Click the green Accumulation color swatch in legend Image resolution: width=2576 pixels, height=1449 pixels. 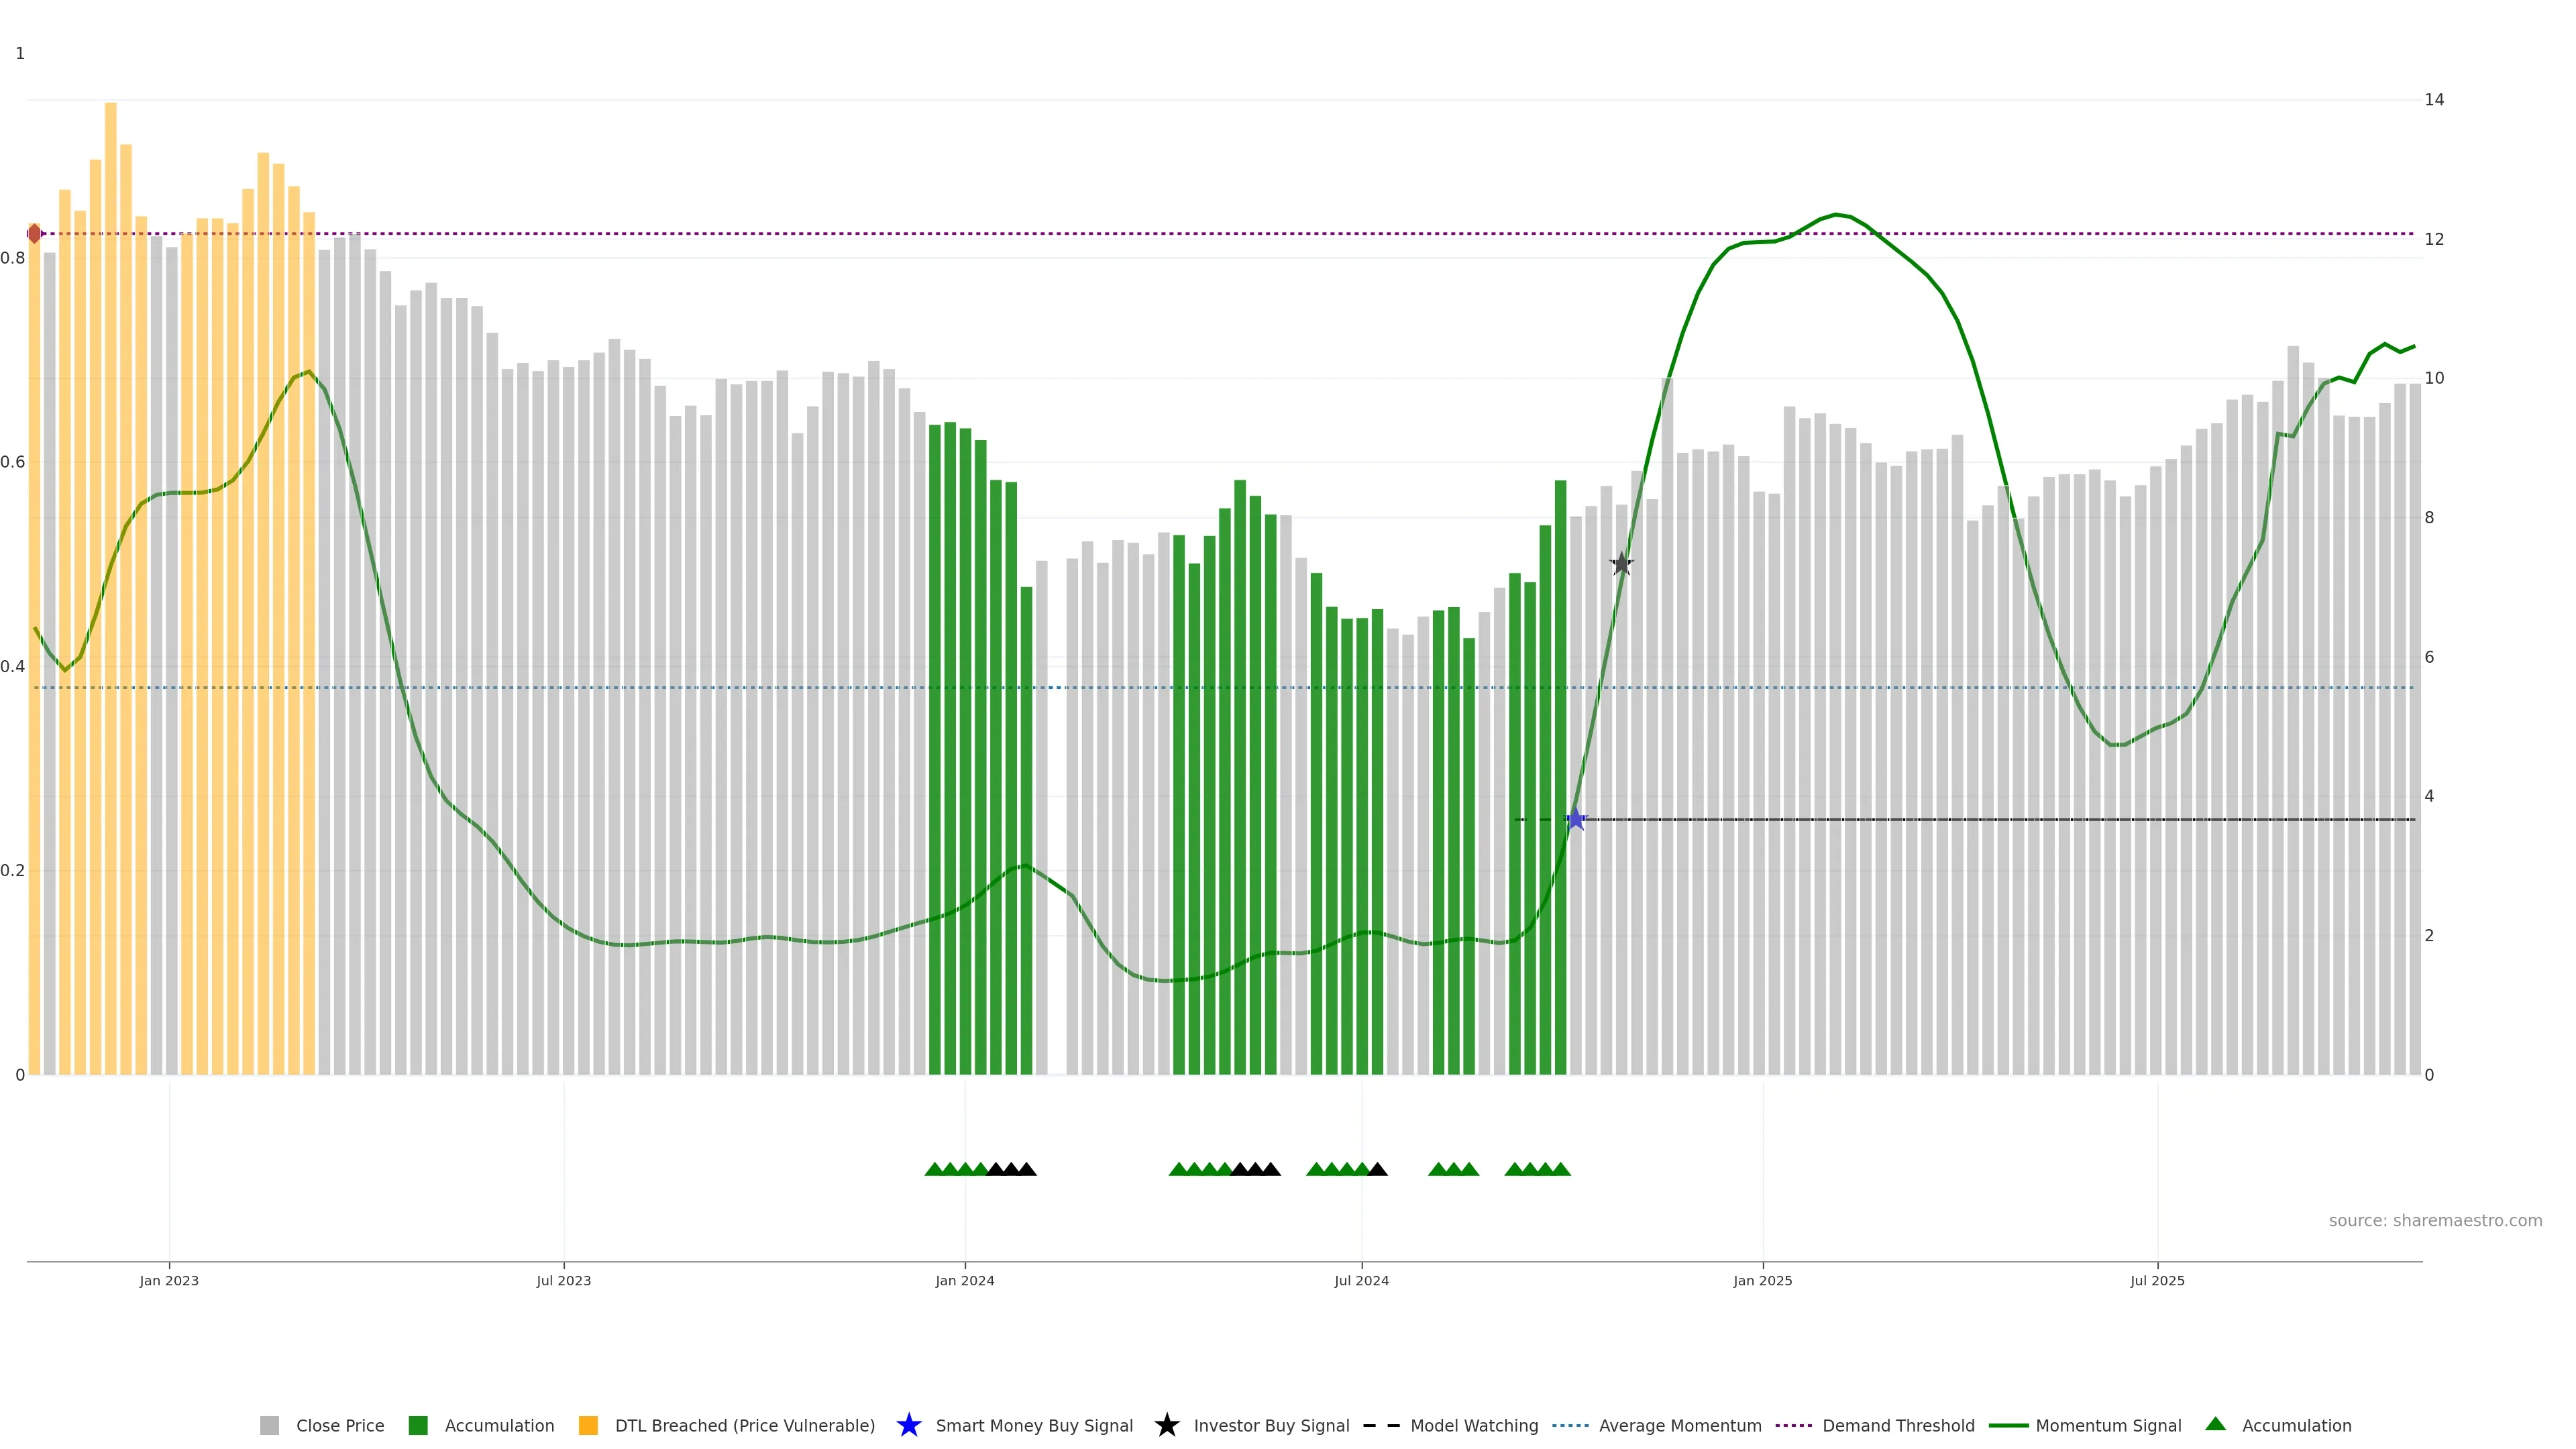(x=418, y=1425)
